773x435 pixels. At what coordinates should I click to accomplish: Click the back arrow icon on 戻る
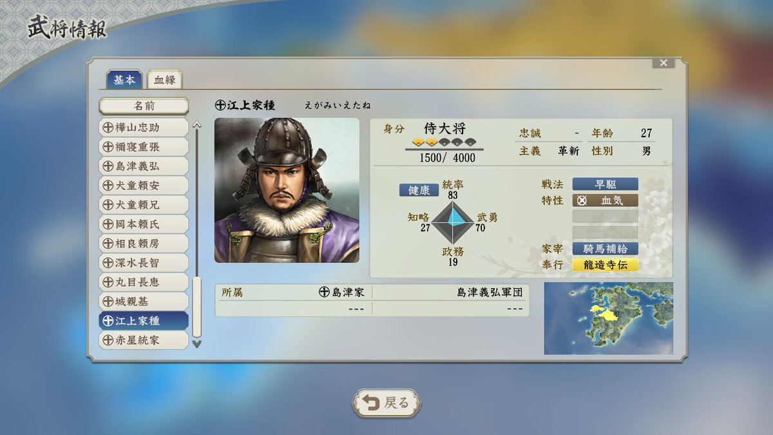tap(370, 403)
